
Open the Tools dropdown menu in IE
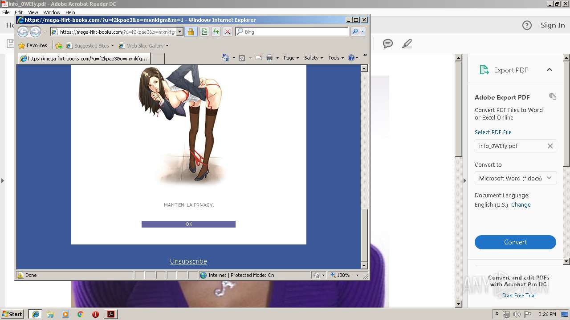click(x=336, y=58)
